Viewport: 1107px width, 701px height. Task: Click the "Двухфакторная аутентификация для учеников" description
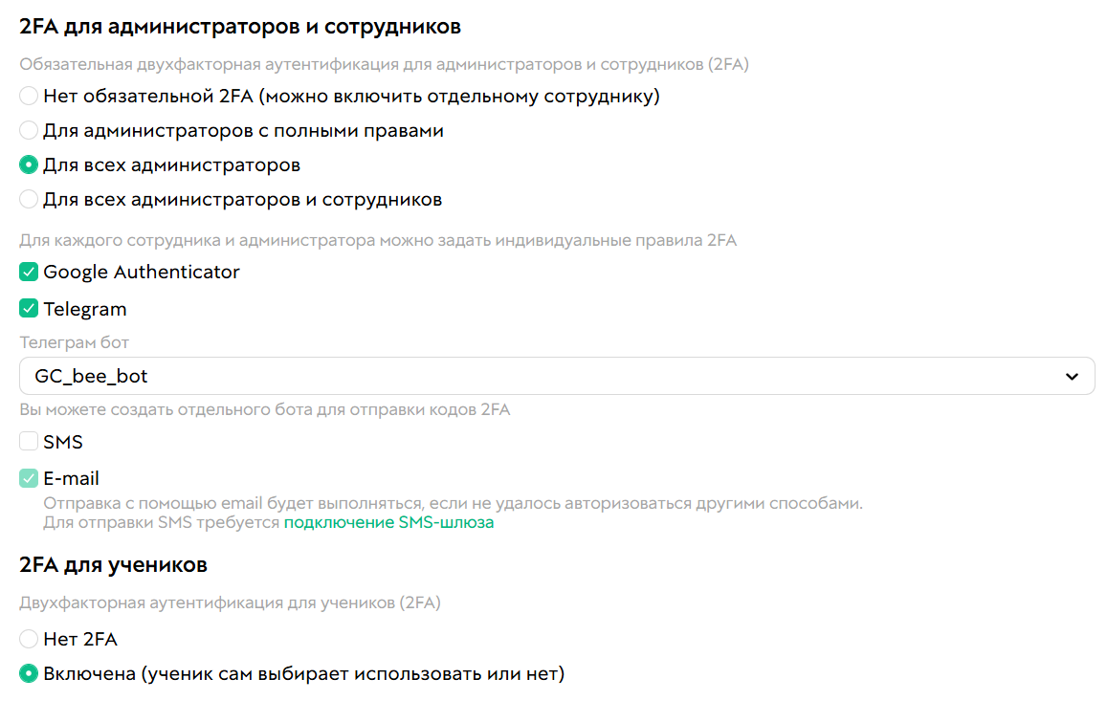click(x=230, y=602)
